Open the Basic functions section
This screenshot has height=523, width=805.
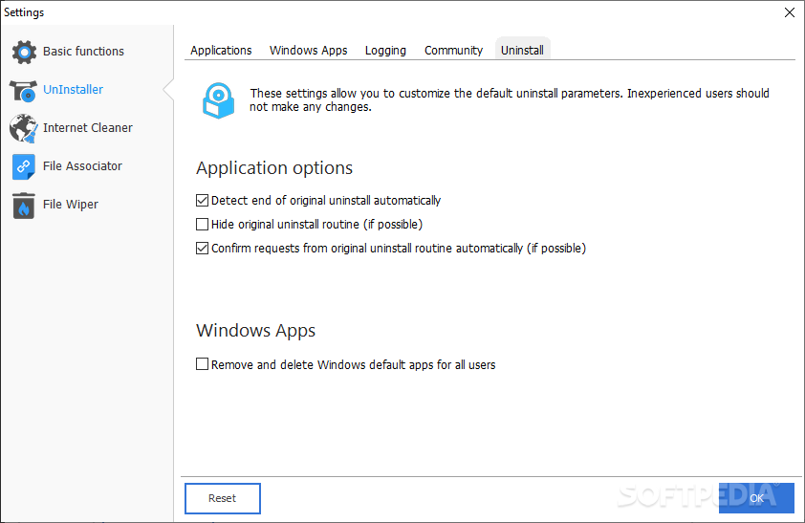pos(84,52)
